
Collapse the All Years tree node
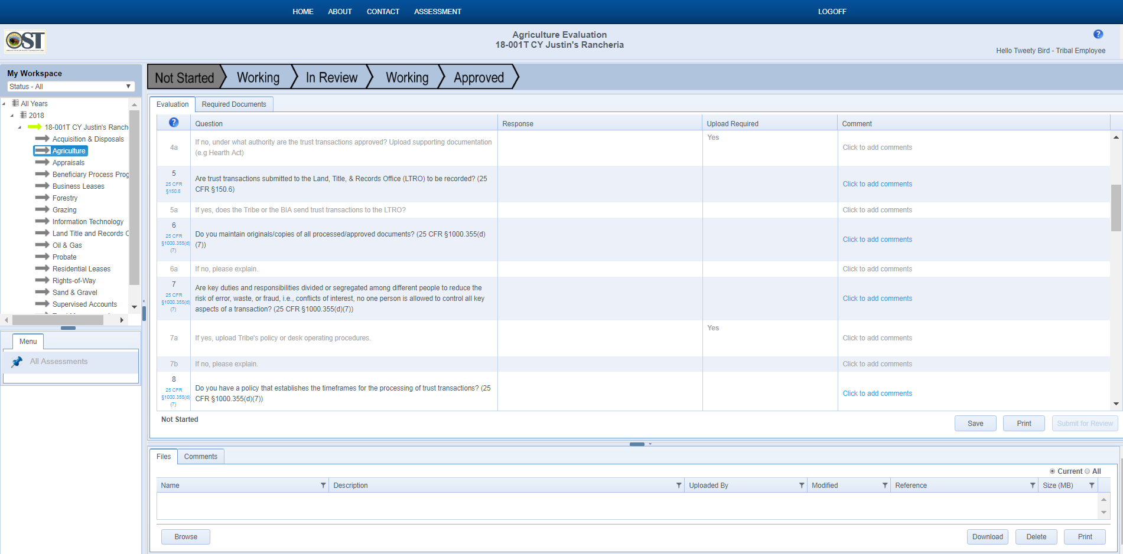[4, 104]
